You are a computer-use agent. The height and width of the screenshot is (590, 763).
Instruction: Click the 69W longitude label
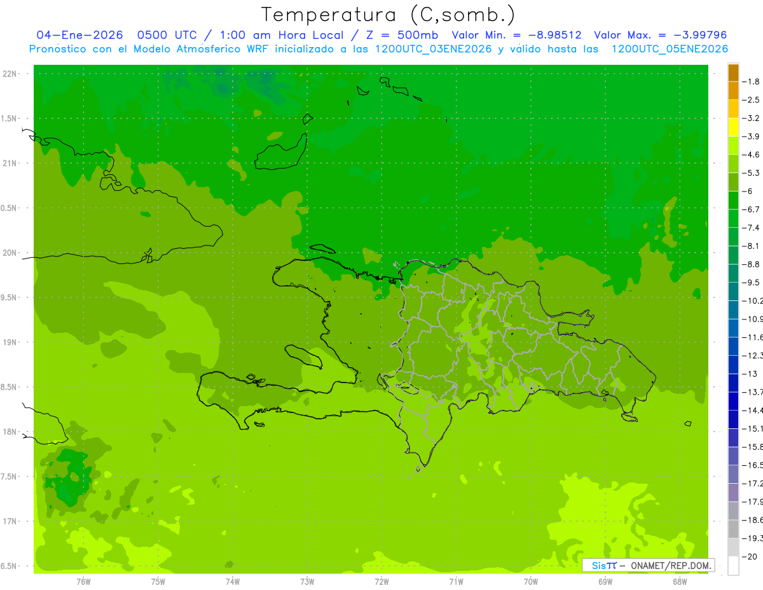(x=605, y=581)
